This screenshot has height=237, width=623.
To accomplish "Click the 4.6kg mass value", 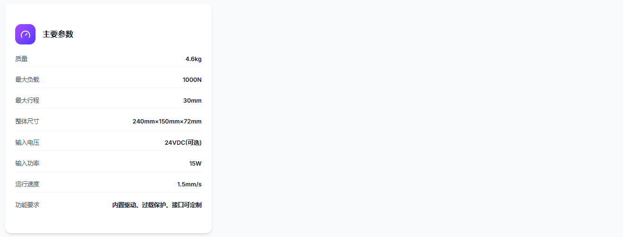I will [193, 59].
